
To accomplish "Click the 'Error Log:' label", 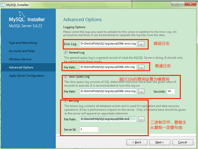I will 70,44.
